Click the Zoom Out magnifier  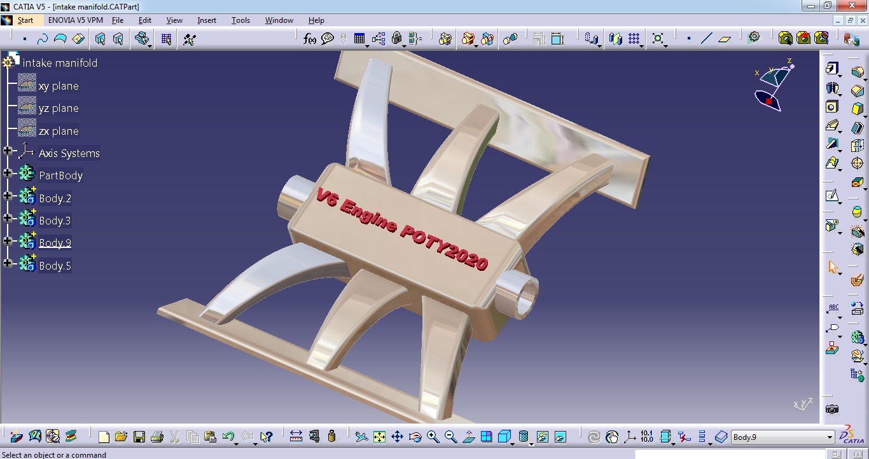click(x=450, y=436)
